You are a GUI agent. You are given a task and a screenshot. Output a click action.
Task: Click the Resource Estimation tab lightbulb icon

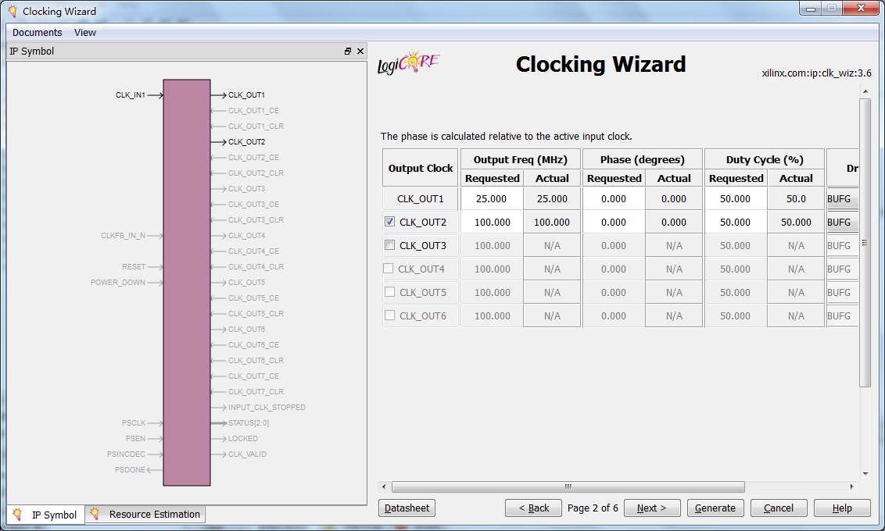(95, 514)
